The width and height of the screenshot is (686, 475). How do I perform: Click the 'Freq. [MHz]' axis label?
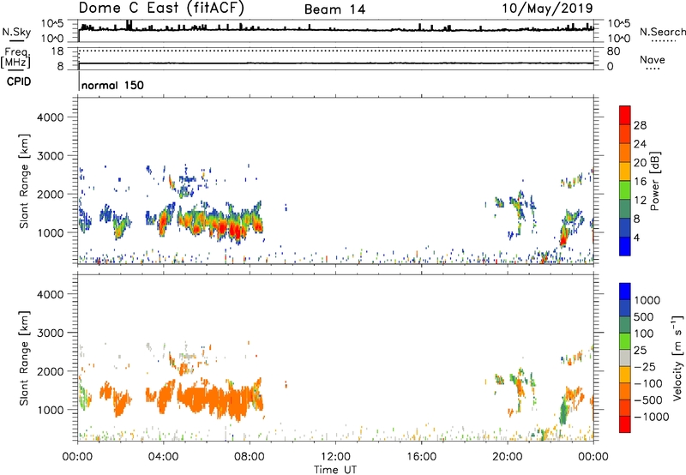click(x=16, y=57)
